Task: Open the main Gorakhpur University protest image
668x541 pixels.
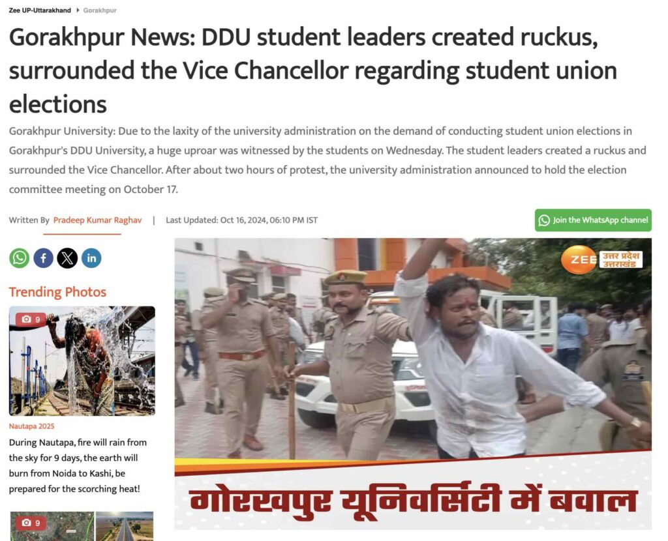Action: (x=413, y=384)
